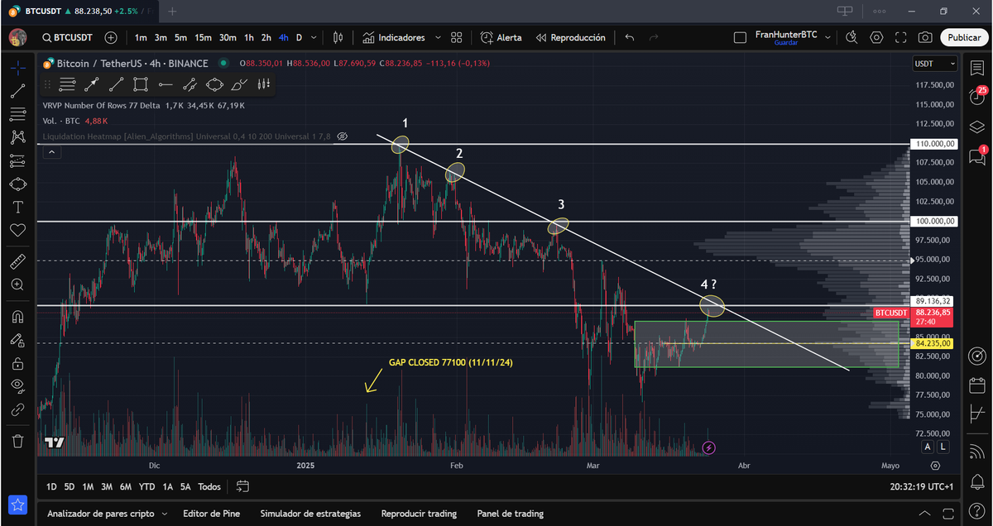Collapse the indicator legend chevron
The width and height of the screenshot is (993, 526).
(x=51, y=152)
